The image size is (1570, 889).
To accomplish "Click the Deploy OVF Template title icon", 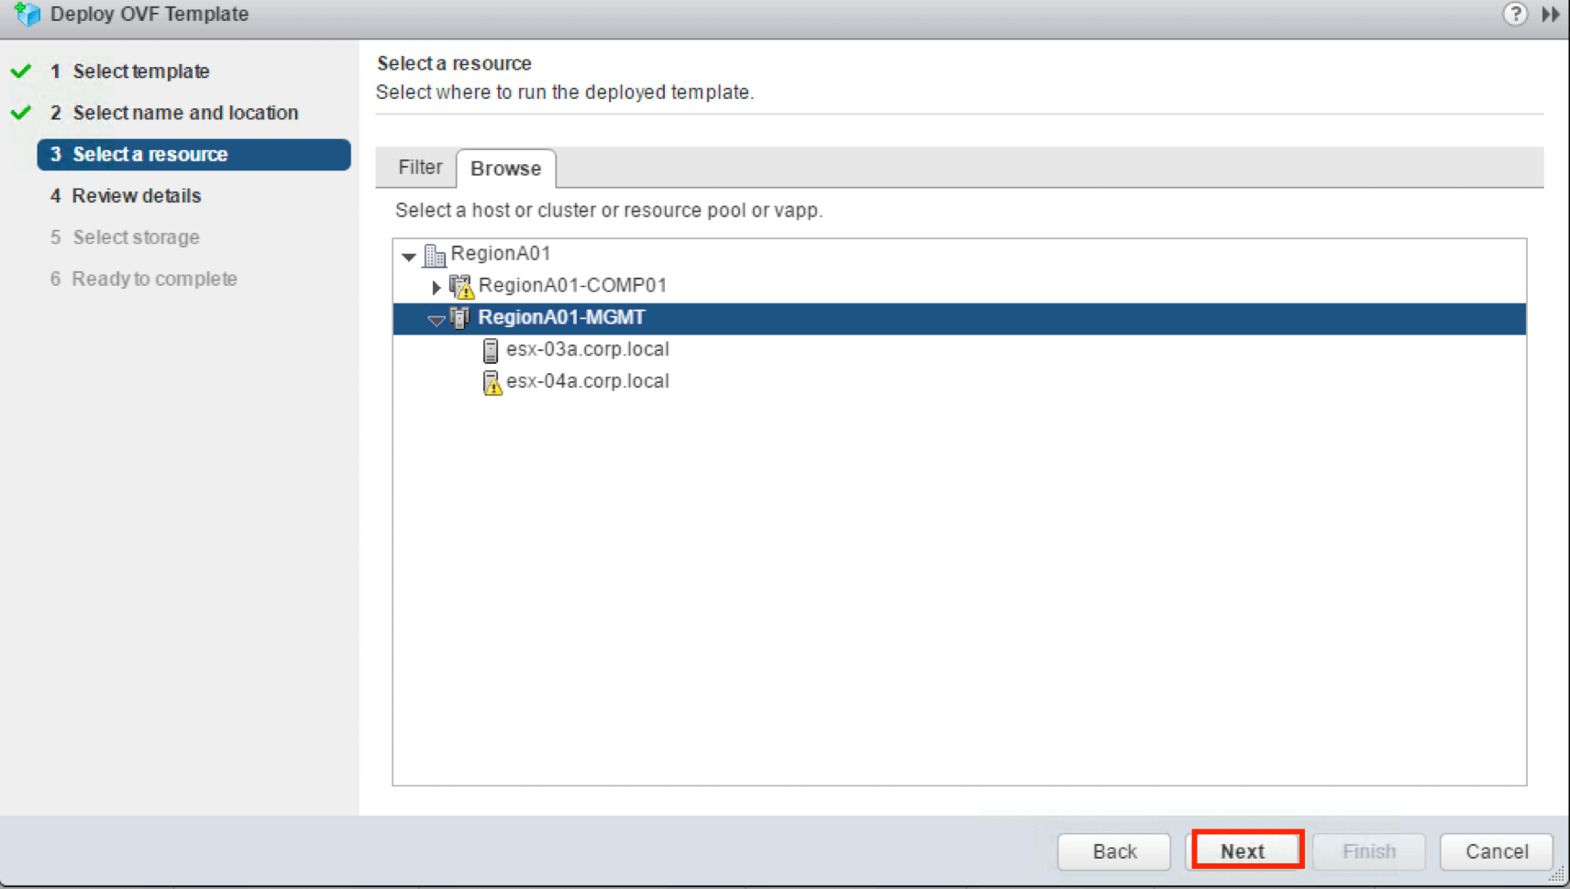I will pyautogui.click(x=28, y=14).
